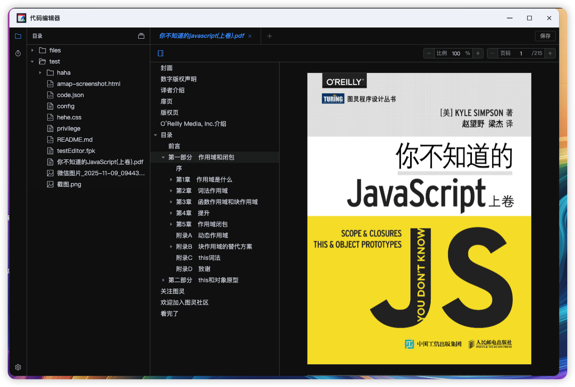Viewport: 575px width, 387px height.
Task: Open settings gear icon at bottom
Action: tap(18, 367)
